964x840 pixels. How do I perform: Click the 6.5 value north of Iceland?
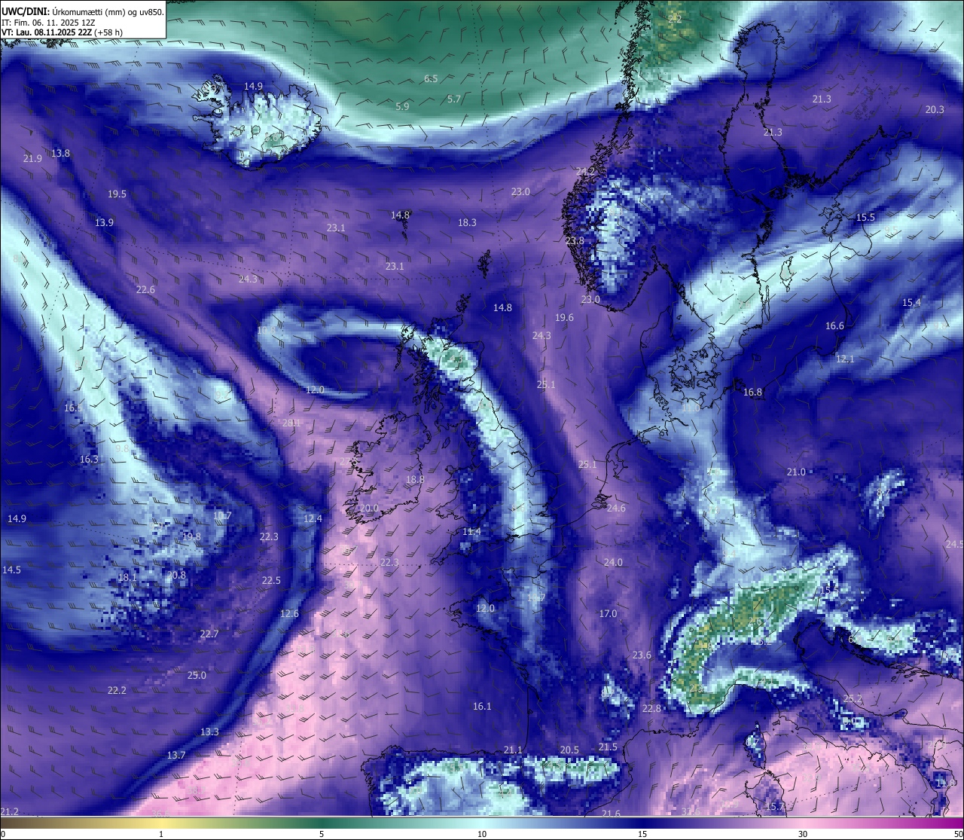pyautogui.click(x=431, y=79)
